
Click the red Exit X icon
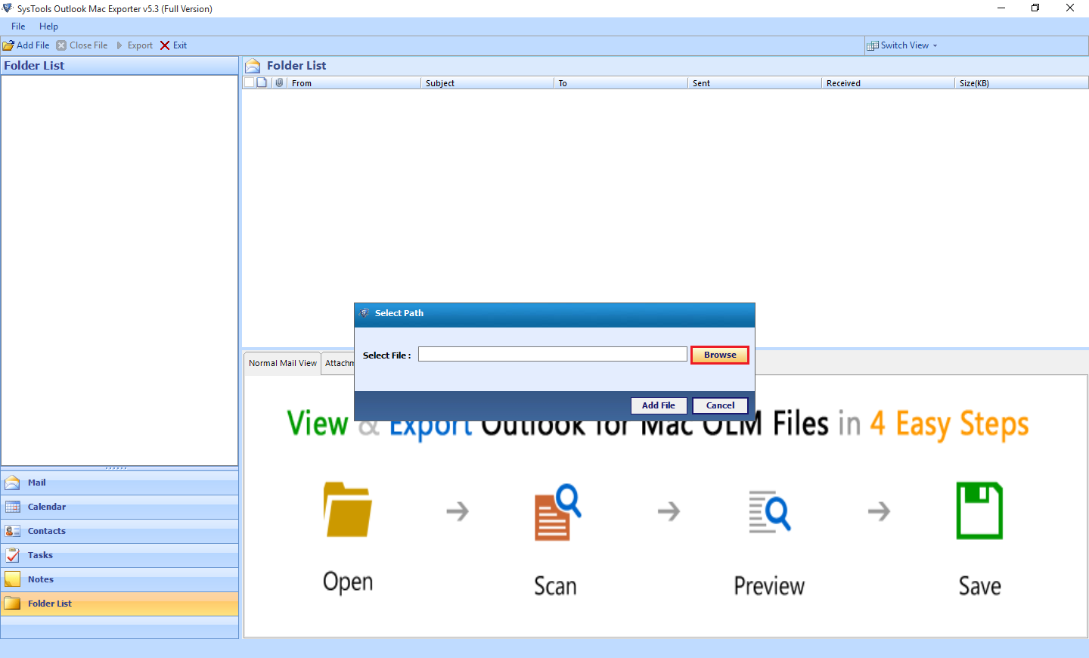[165, 45]
